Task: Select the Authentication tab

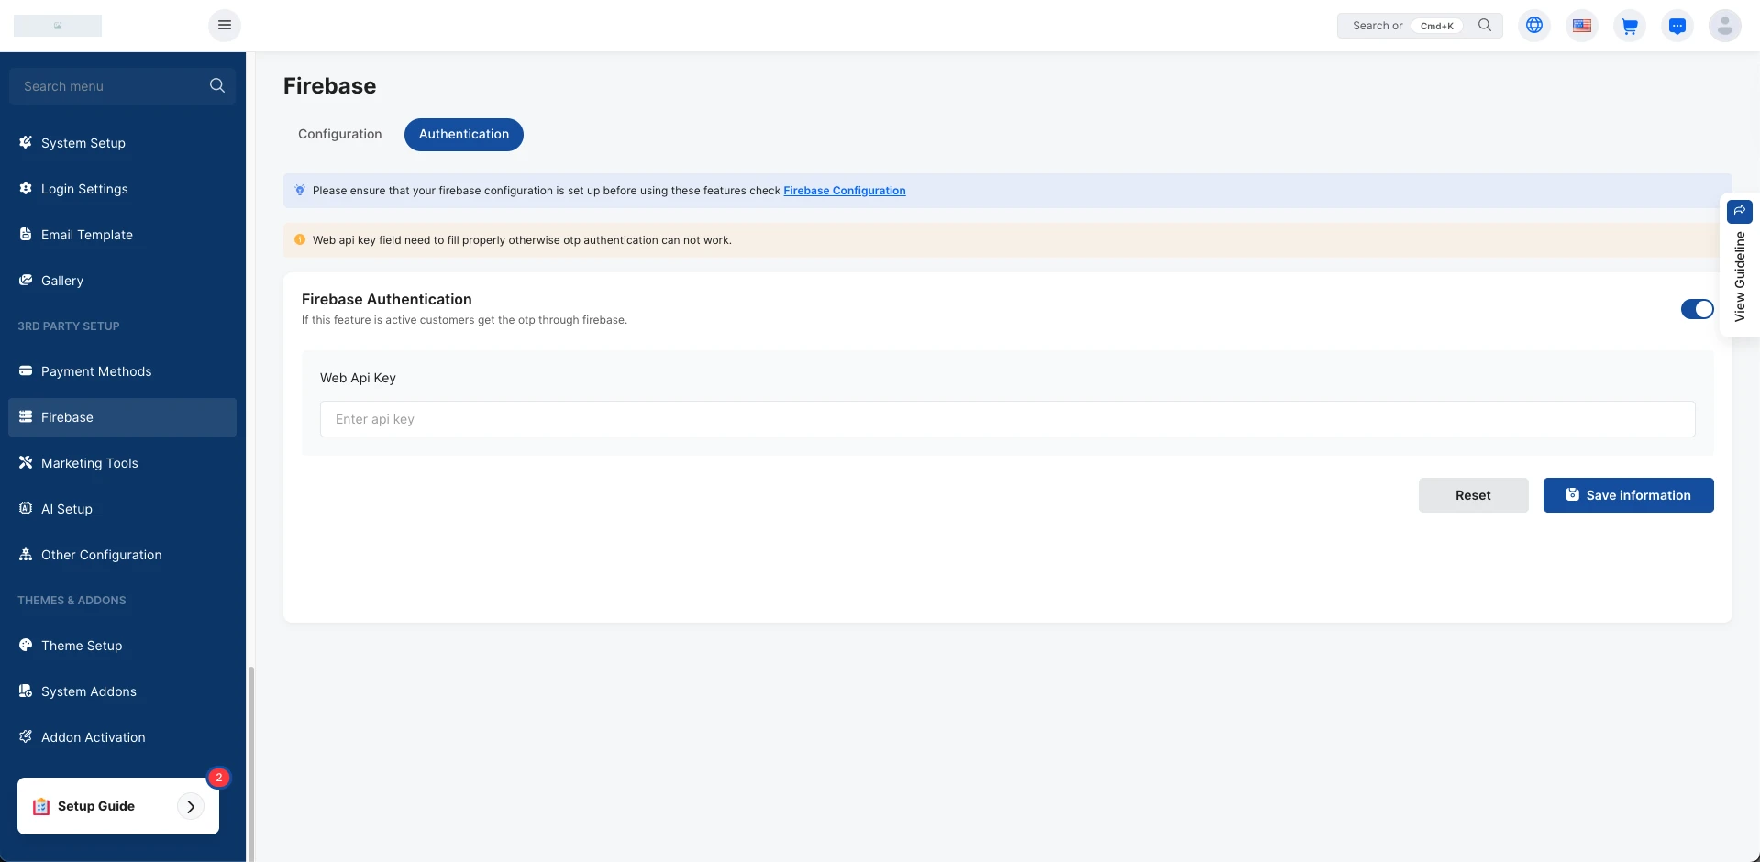Action: (x=463, y=134)
